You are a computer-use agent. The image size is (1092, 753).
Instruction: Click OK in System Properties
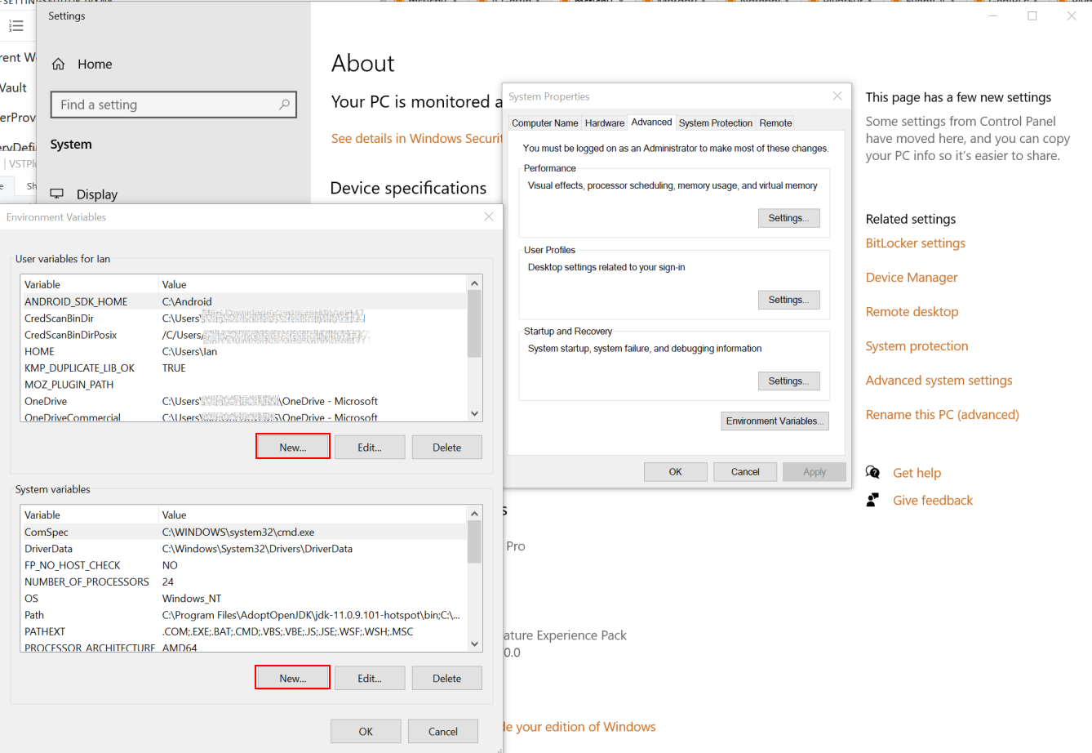tap(675, 471)
